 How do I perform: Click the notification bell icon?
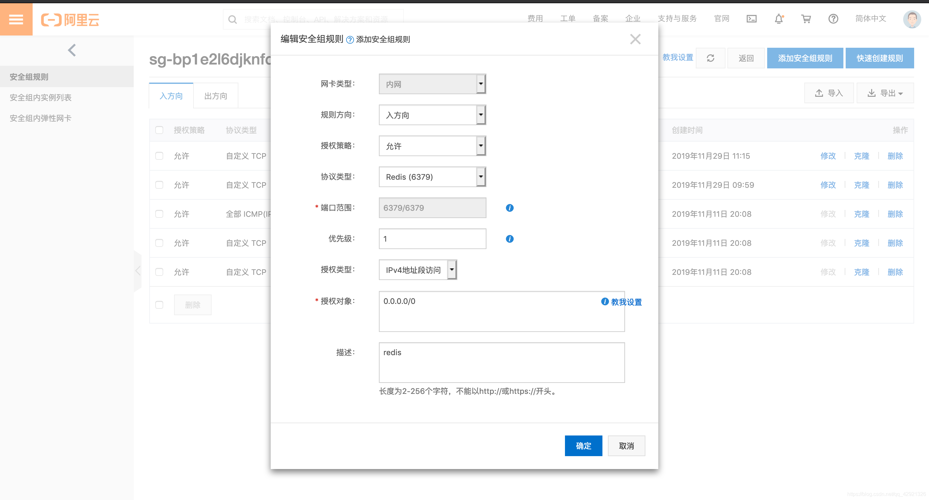778,19
